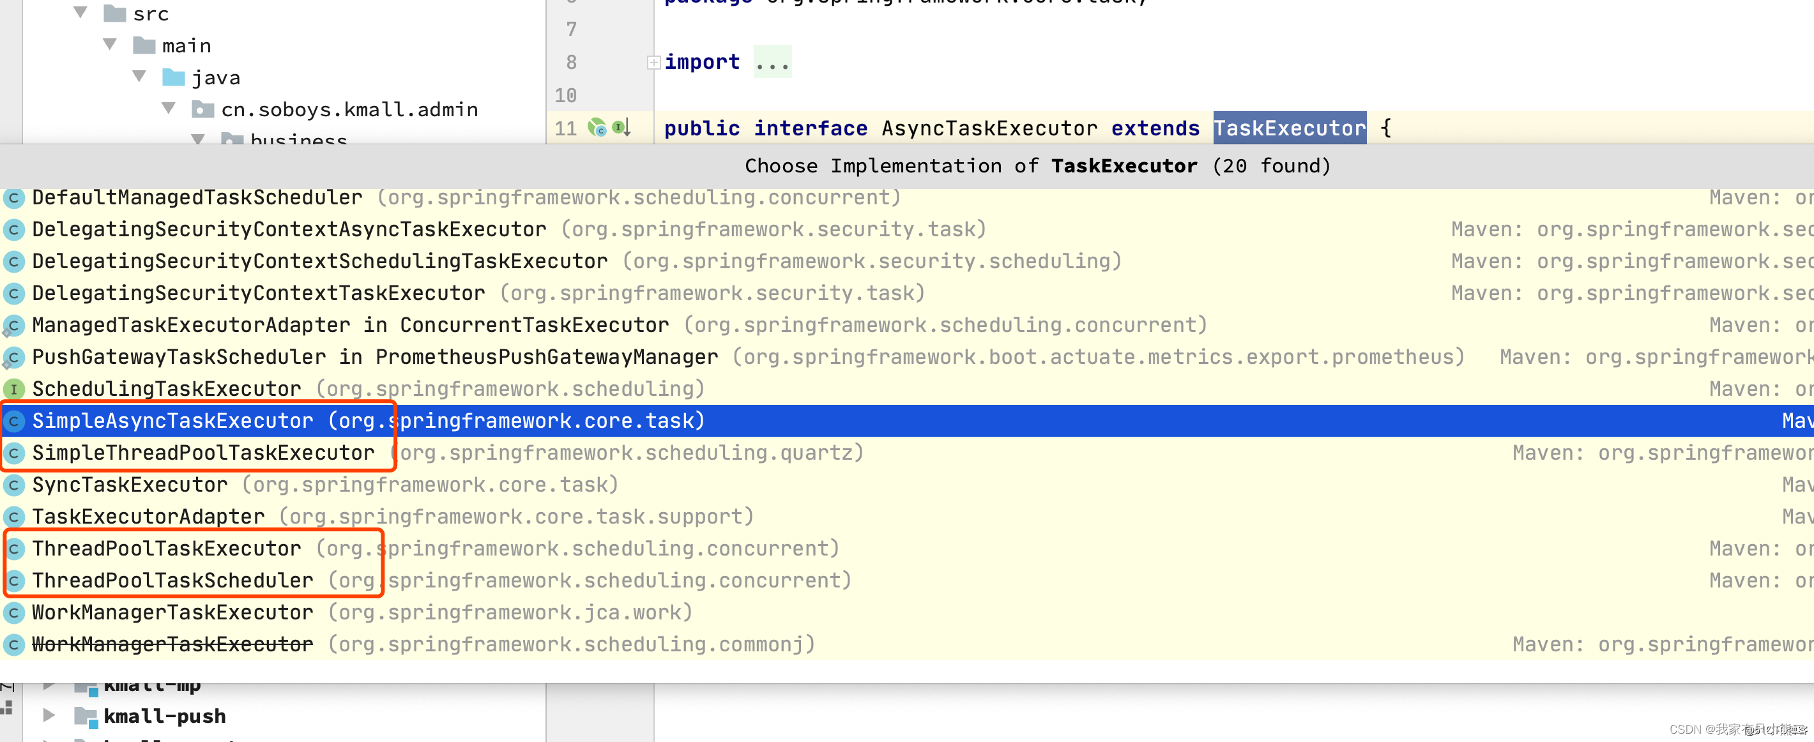The height and width of the screenshot is (742, 1814).
Task: Click the java source folder icon
Action: [173, 77]
